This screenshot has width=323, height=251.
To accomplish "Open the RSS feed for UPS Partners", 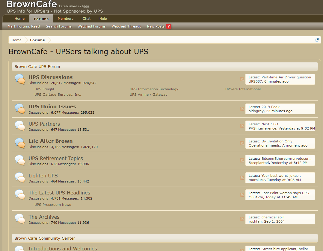I will point(242,126).
